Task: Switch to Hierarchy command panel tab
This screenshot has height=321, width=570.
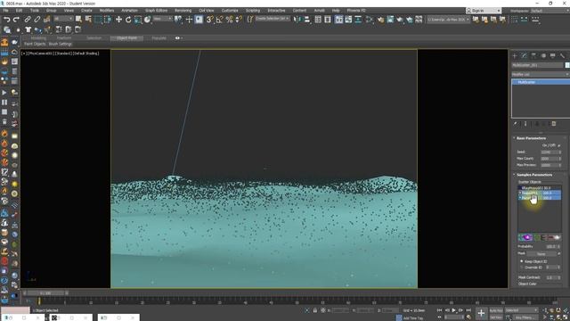Action: click(533, 55)
